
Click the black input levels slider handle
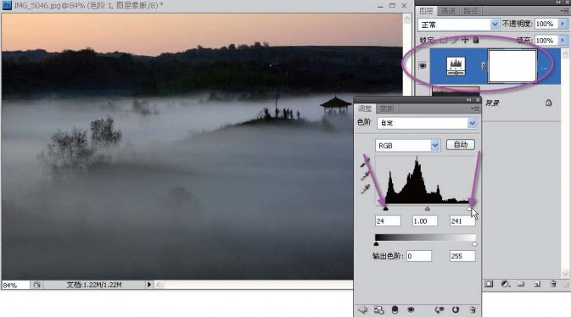386,209
